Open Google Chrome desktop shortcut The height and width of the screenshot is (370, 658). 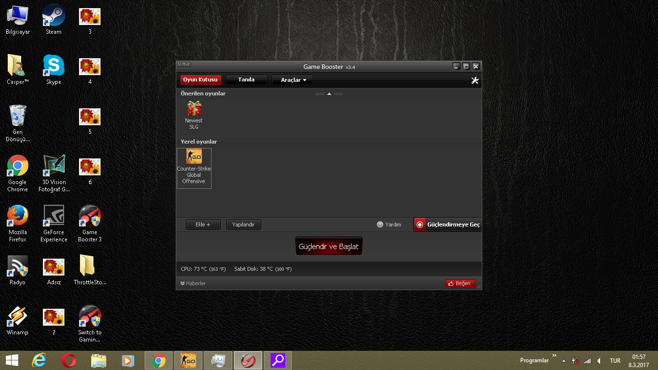tap(18, 173)
